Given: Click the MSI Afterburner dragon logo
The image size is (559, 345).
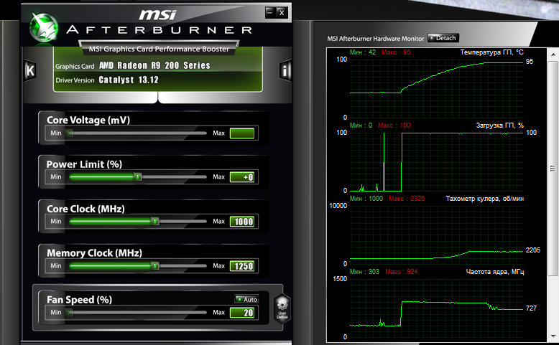Looking at the screenshot, I should click(x=44, y=28).
